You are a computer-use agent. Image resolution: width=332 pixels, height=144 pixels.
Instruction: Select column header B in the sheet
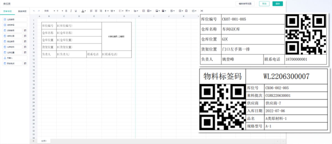(49, 17)
